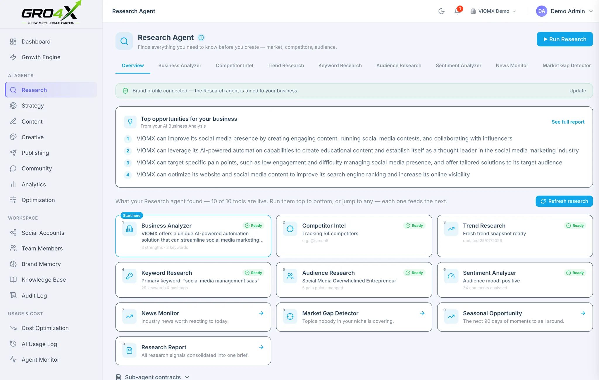Open Research Report card arrow
Screen dimensions: 599x380
261,347
